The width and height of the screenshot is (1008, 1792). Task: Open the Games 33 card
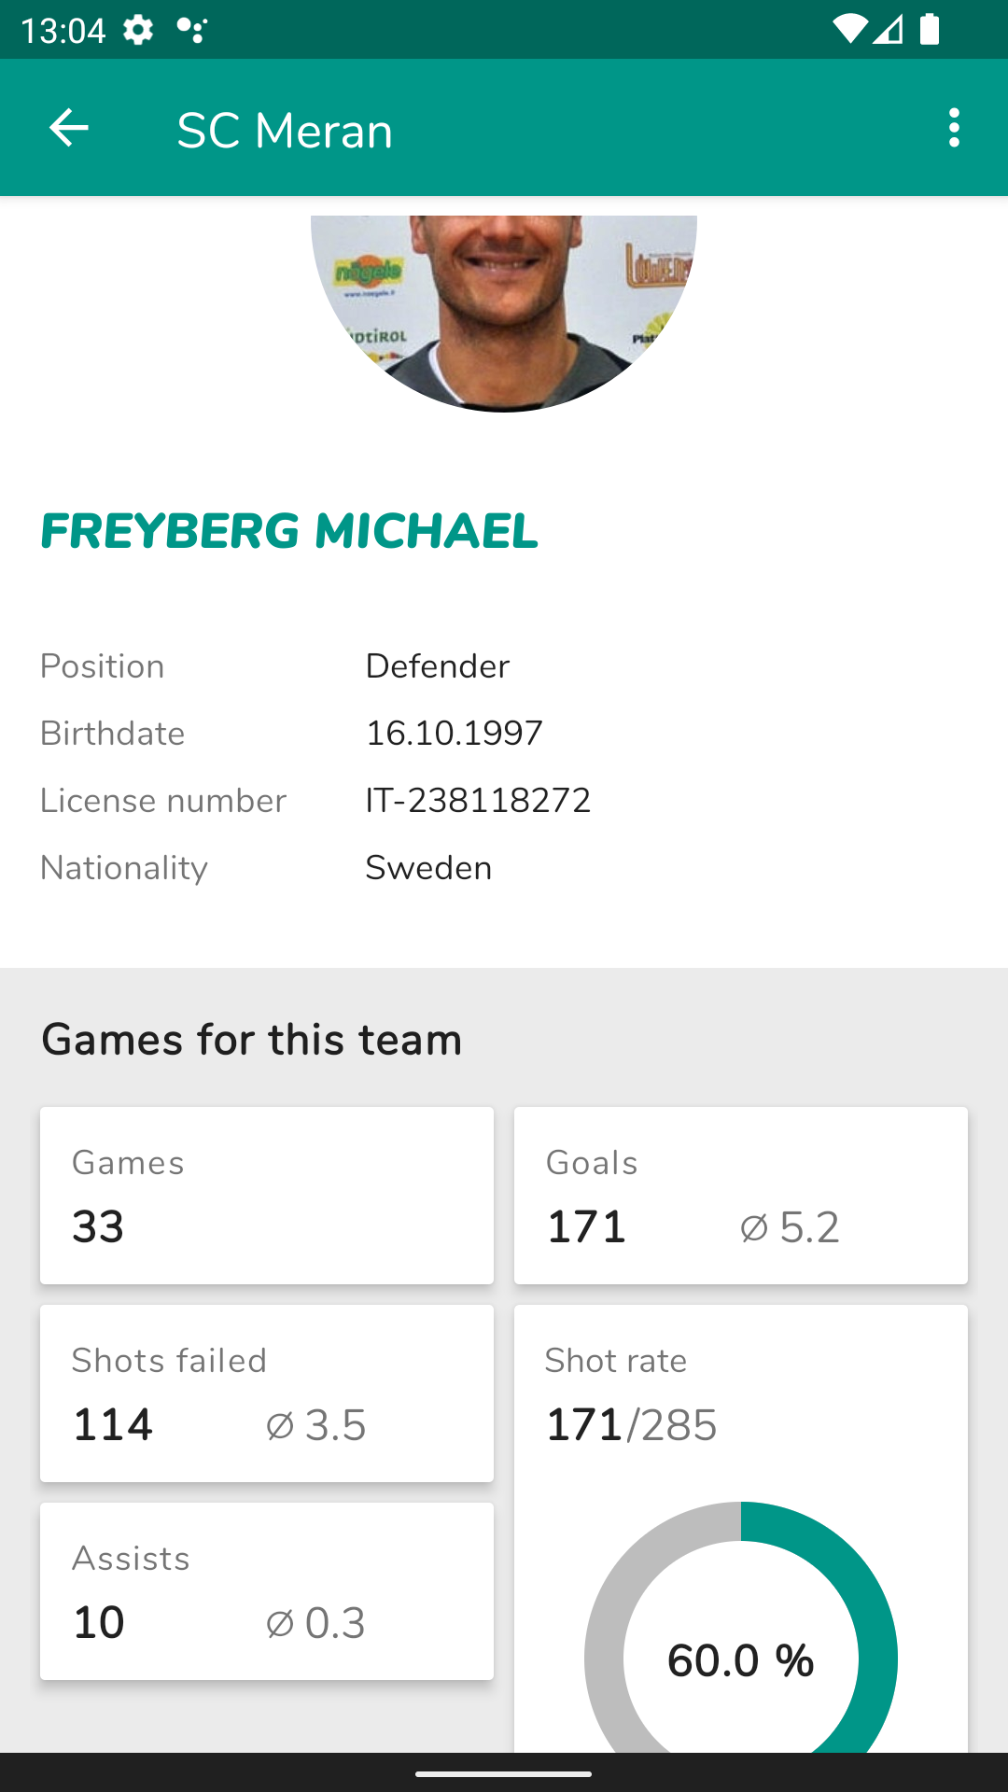tap(267, 1196)
